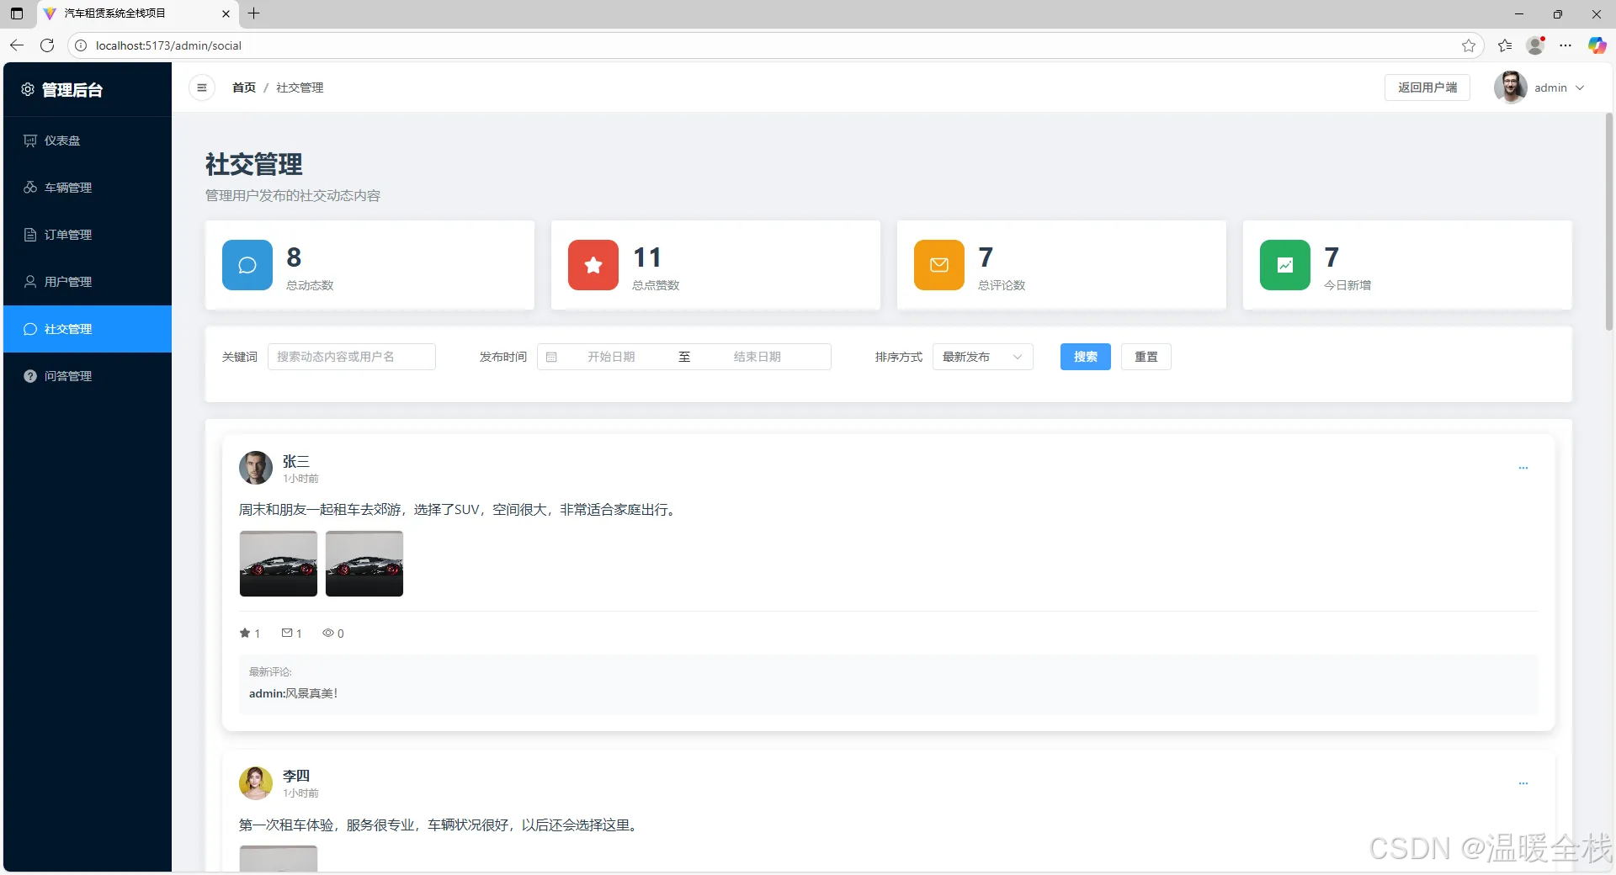
Task: Click the 重置 reset button
Action: (x=1146, y=357)
